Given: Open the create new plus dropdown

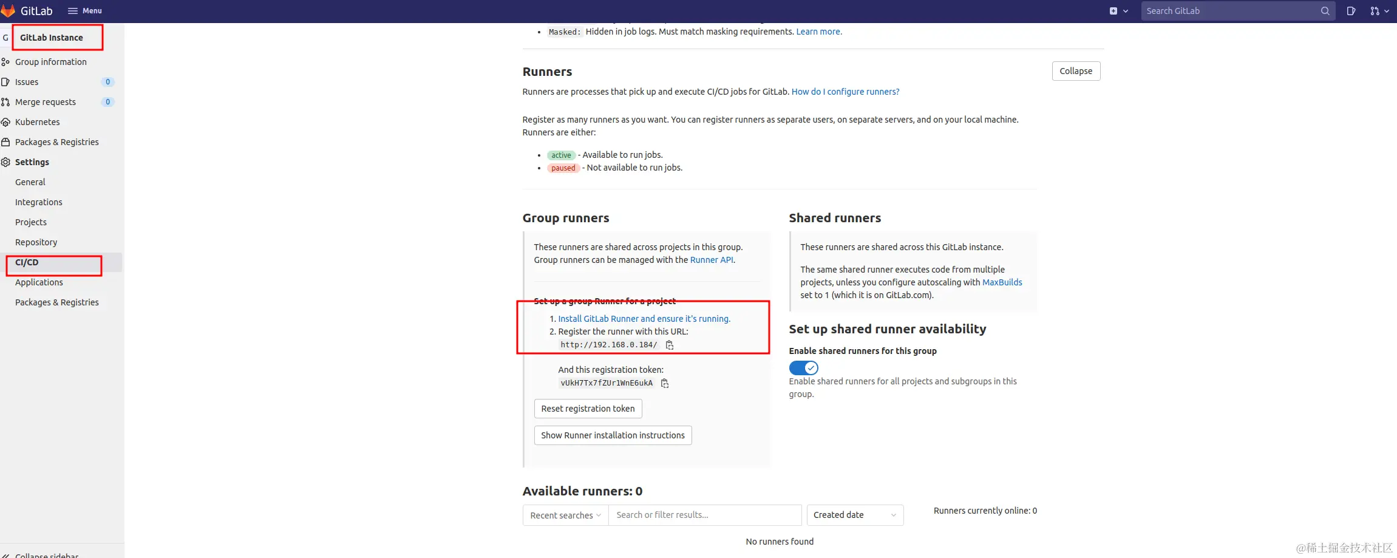Looking at the screenshot, I should [1118, 11].
